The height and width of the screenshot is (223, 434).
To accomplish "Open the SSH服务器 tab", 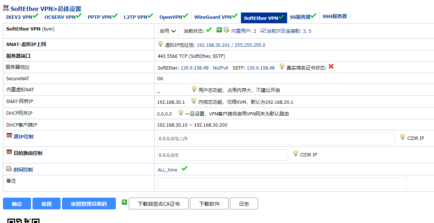I will pos(335,16).
